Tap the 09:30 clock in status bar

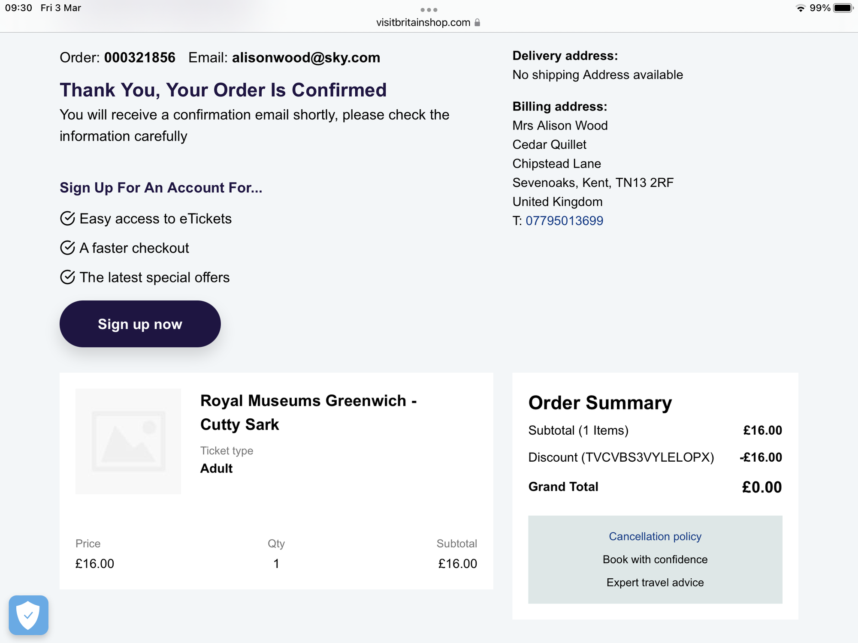[18, 8]
